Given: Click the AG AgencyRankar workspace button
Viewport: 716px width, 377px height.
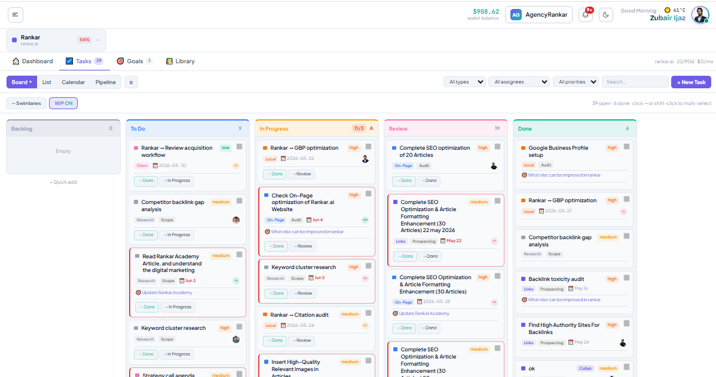Looking at the screenshot, I should point(538,14).
